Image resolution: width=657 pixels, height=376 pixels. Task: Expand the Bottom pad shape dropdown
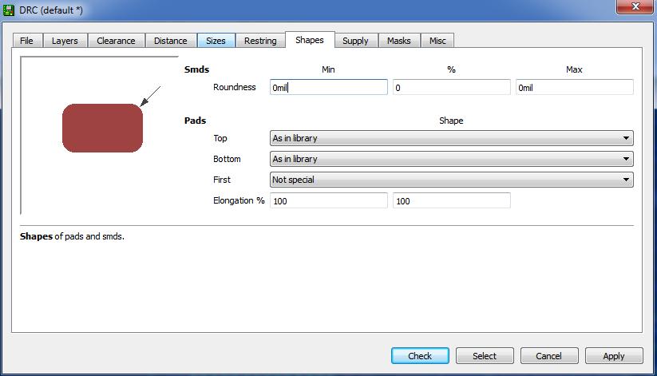click(452, 159)
